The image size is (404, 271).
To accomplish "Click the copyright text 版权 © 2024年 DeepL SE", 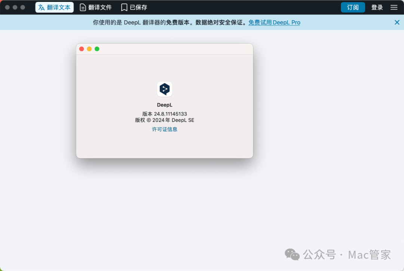I will (165, 120).
